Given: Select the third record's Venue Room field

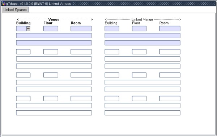Looking at the screenshot, I should [x=81, y=75].
